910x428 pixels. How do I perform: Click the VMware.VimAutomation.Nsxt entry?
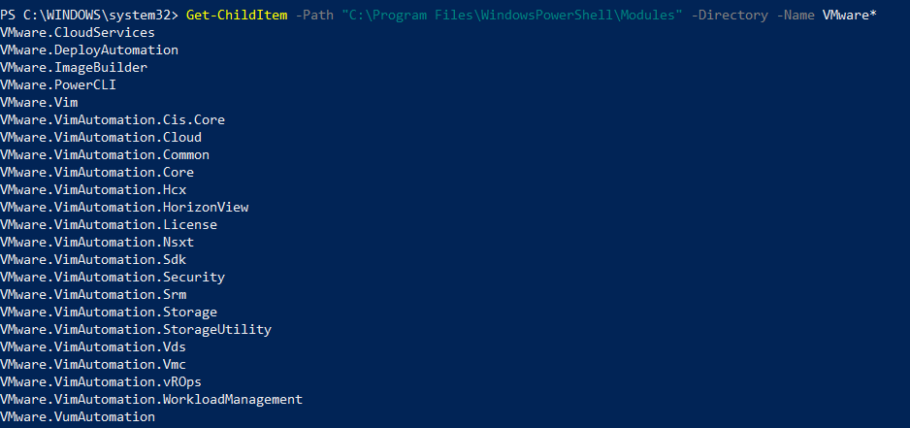point(97,242)
